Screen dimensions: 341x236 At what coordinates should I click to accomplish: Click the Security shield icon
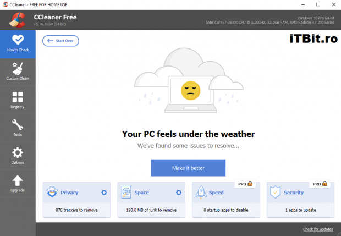pos(276,193)
